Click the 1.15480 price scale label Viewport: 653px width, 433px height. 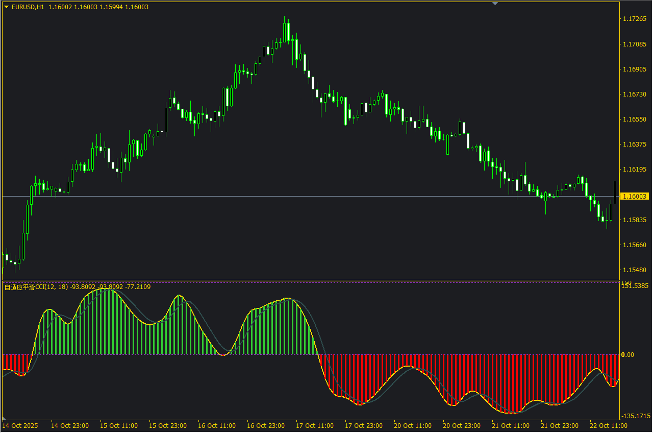click(635, 270)
